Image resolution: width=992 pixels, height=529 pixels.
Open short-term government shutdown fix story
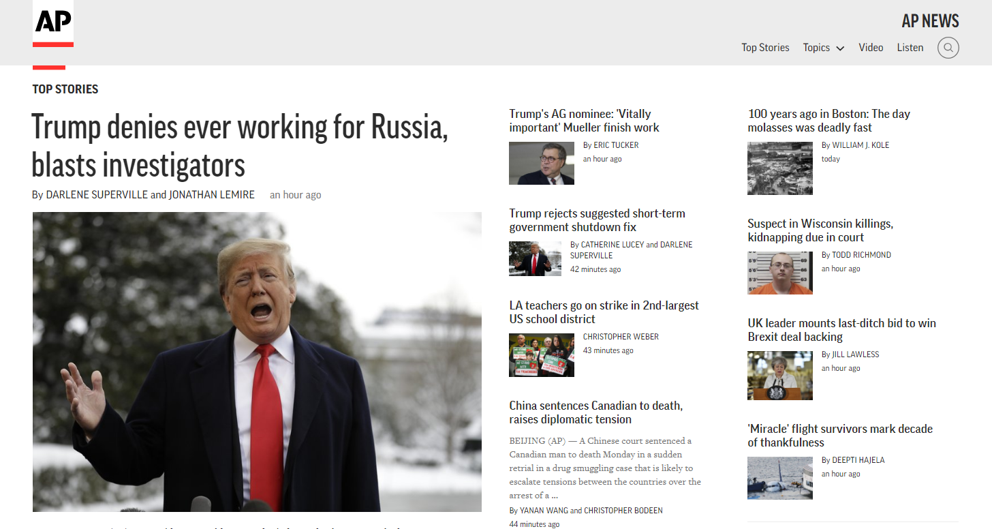pyautogui.click(x=597, y=220)
